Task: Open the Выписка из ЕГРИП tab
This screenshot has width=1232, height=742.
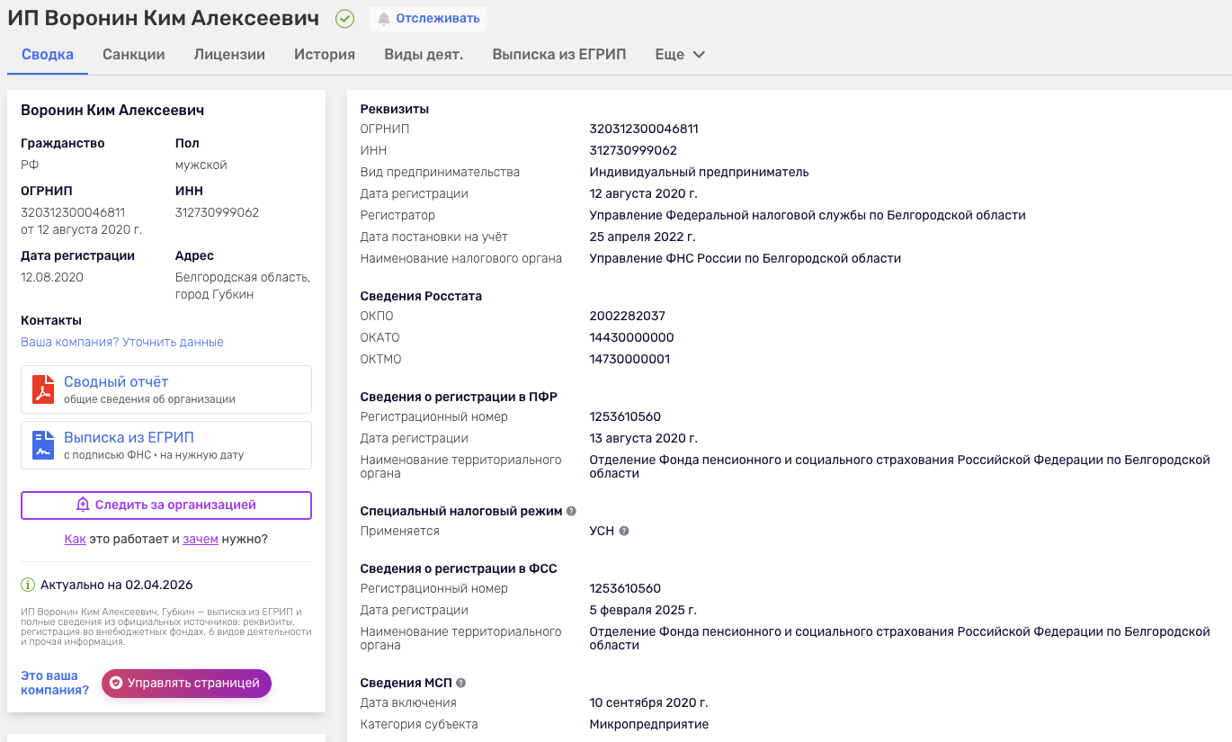Action: click(x=559, y=54)
